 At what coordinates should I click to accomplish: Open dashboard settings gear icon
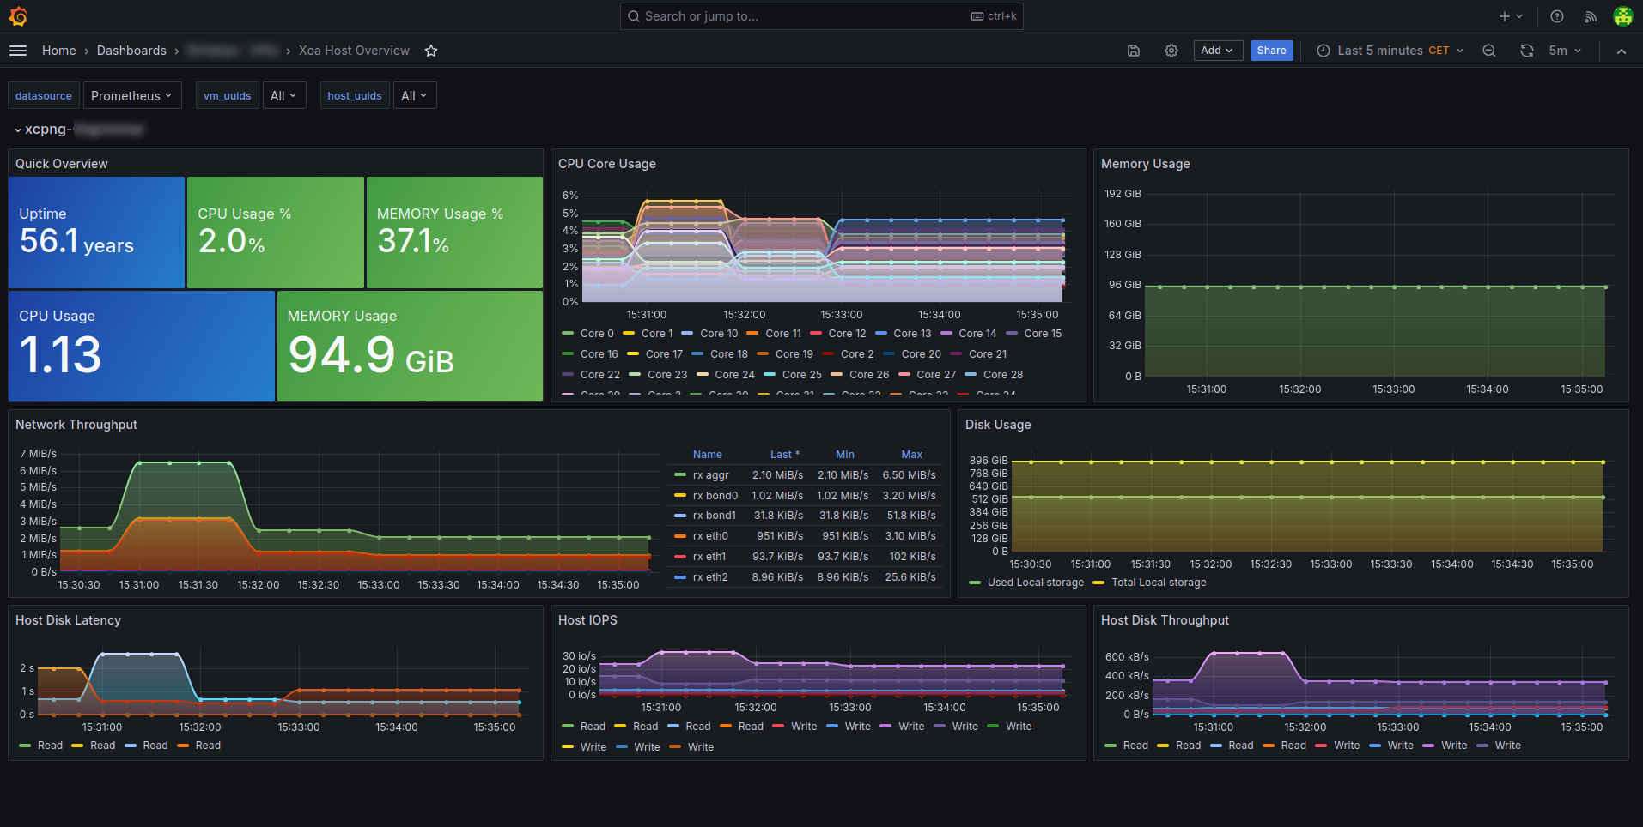[x=1171, y=51]
